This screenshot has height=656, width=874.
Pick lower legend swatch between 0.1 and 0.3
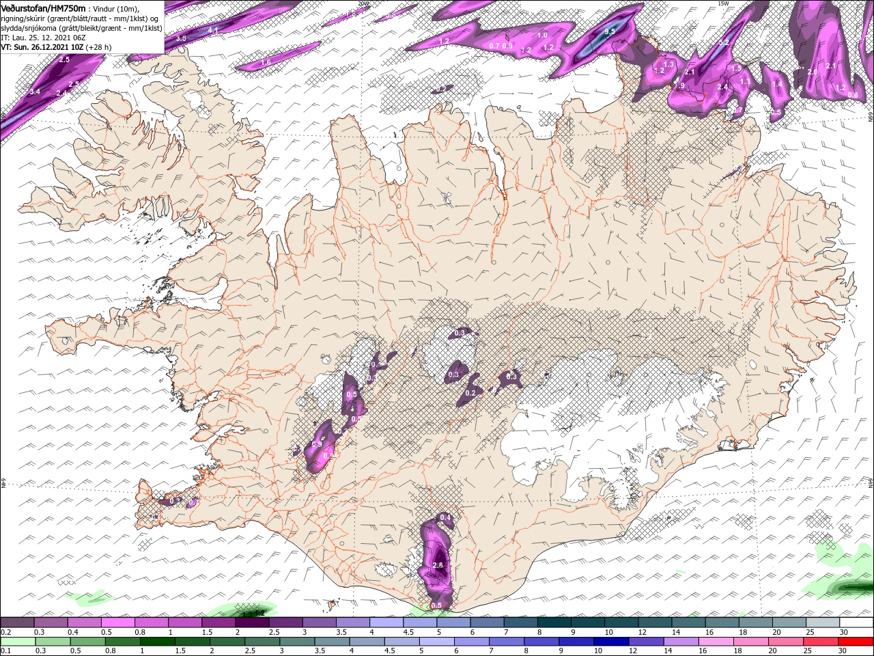point(17,642)
